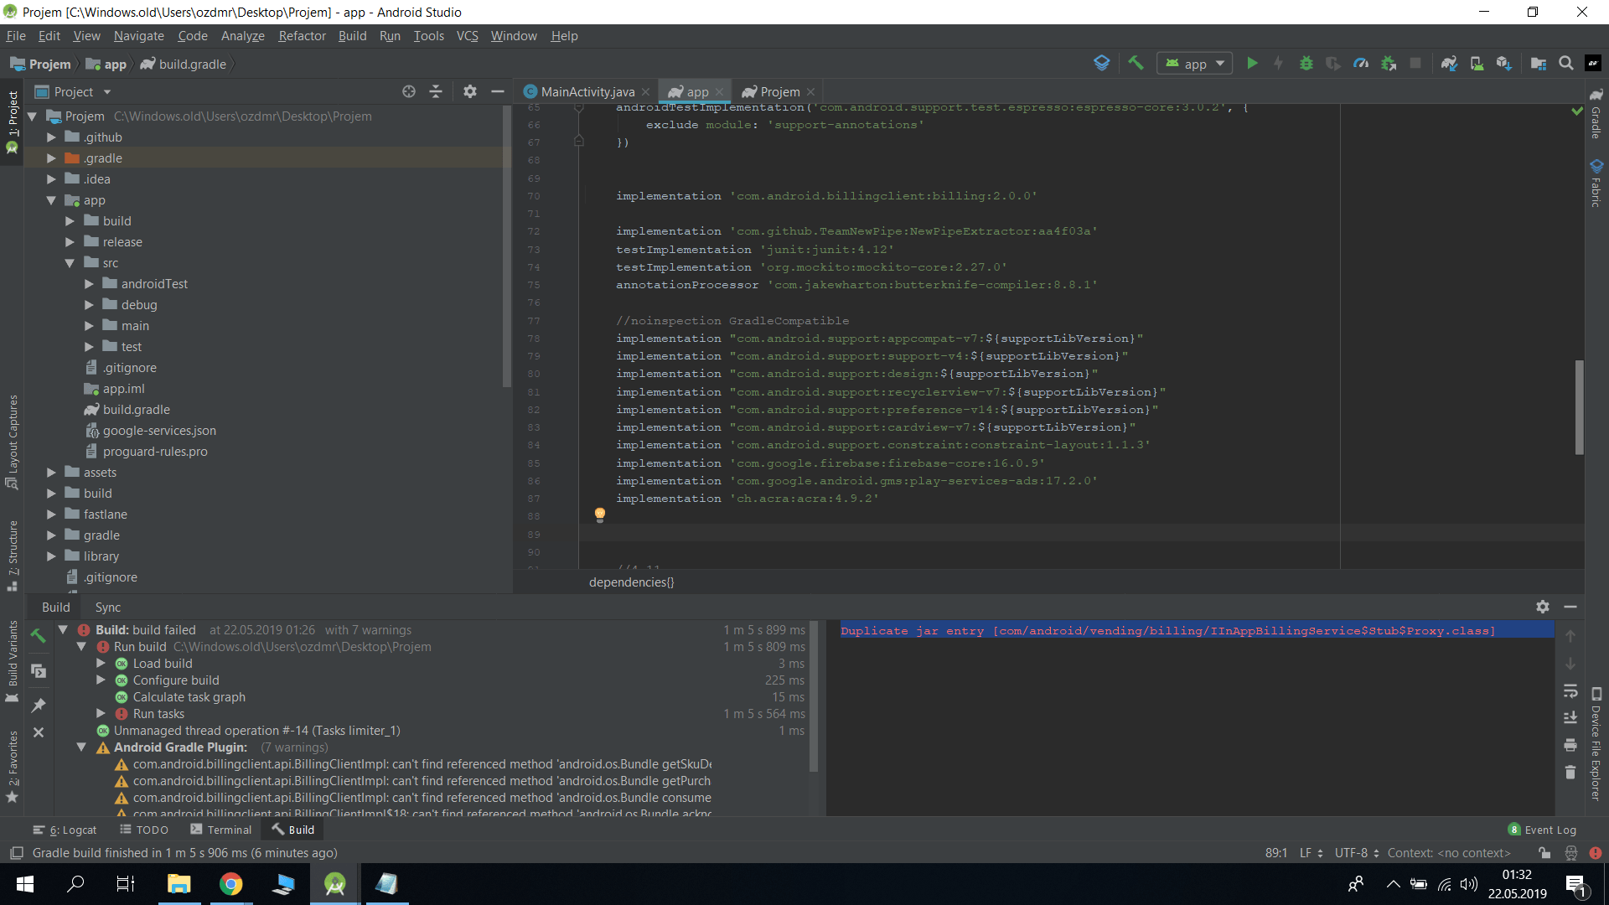1609x905 pixels.
Task: Build the project with the hammer icon
Action: click(1136, 63)
